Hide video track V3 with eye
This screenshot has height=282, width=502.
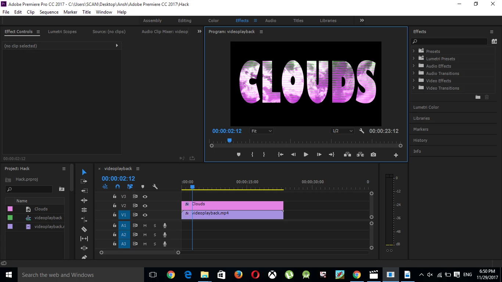pos(145,196)
